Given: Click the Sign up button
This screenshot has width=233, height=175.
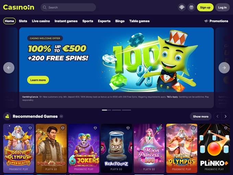Looking at the screenshot, I should tap(205, 7).
